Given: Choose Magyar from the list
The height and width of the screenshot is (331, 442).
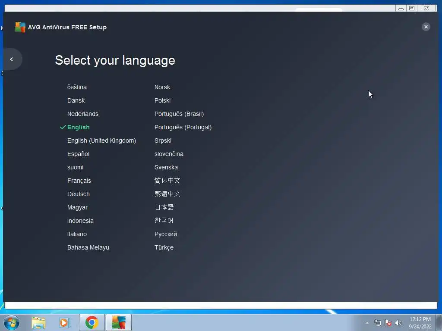Looking at the screenshot, I should tap(78, 207).
